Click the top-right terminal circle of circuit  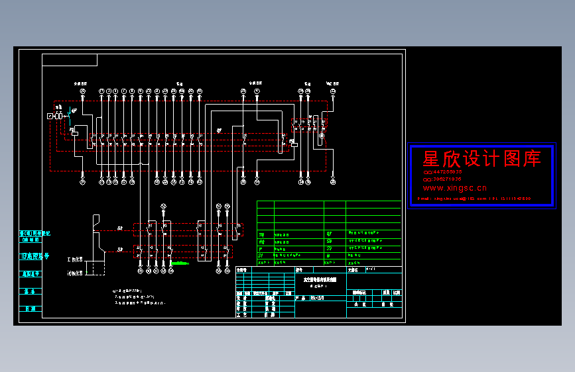[333, 91]
